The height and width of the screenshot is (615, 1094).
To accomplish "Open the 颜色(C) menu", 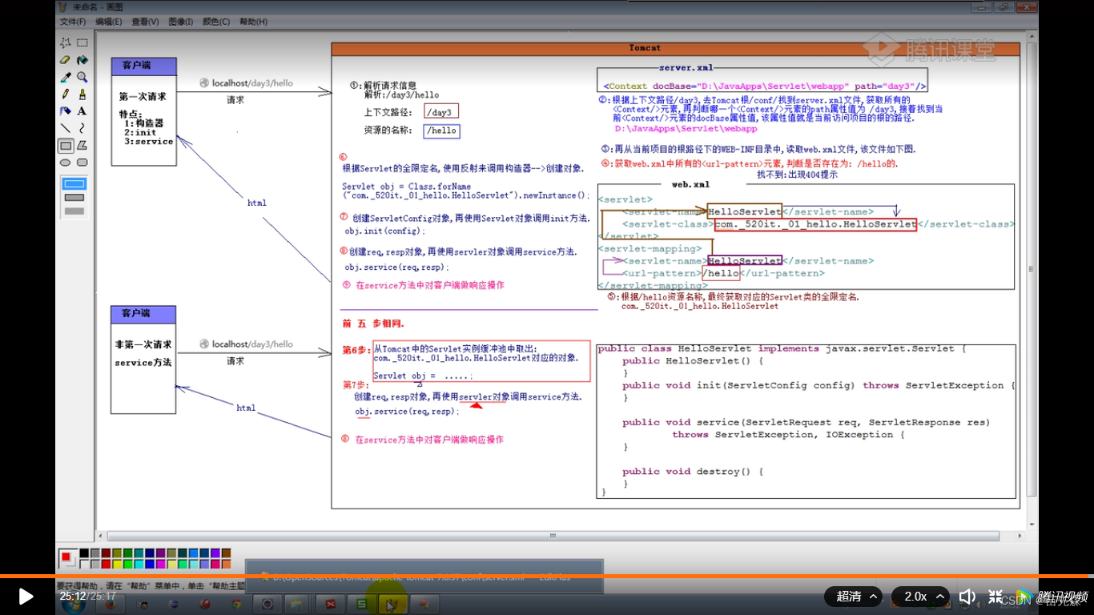I will [x=215, y=22].
